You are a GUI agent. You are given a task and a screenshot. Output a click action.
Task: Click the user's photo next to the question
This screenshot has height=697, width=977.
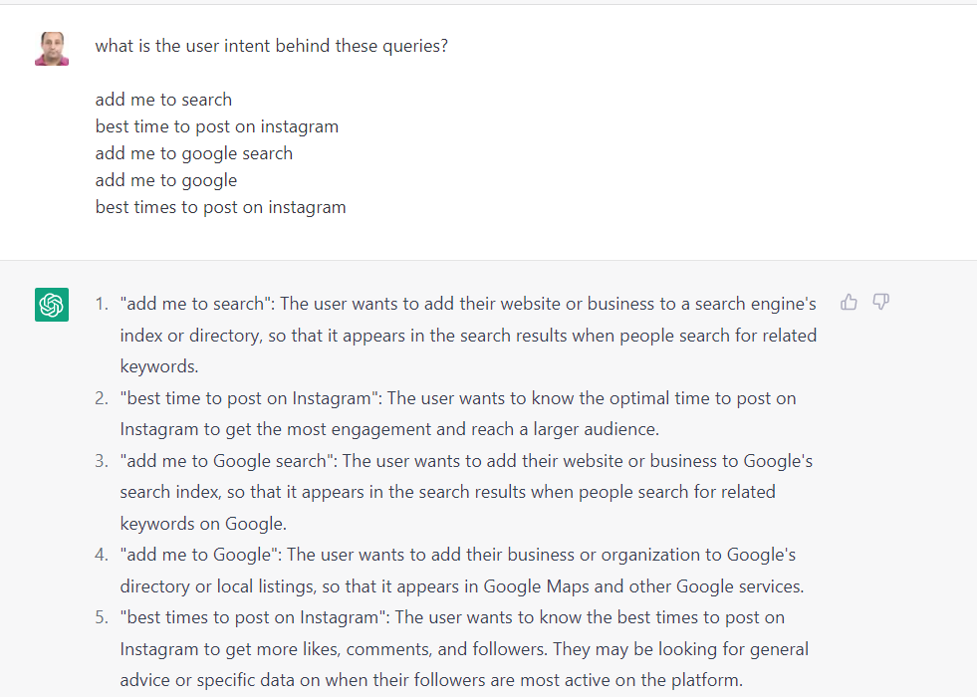click(x=51, y=48)
